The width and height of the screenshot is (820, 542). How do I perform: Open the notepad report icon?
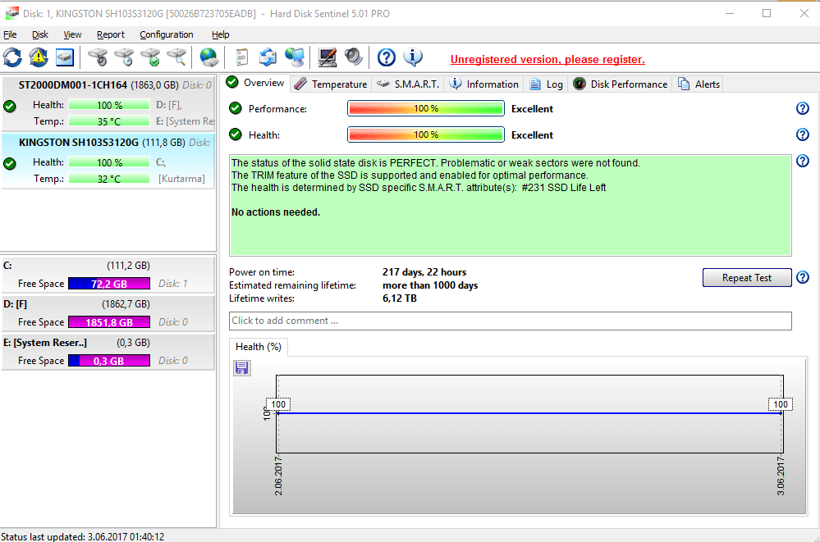[x=241, y=57]
